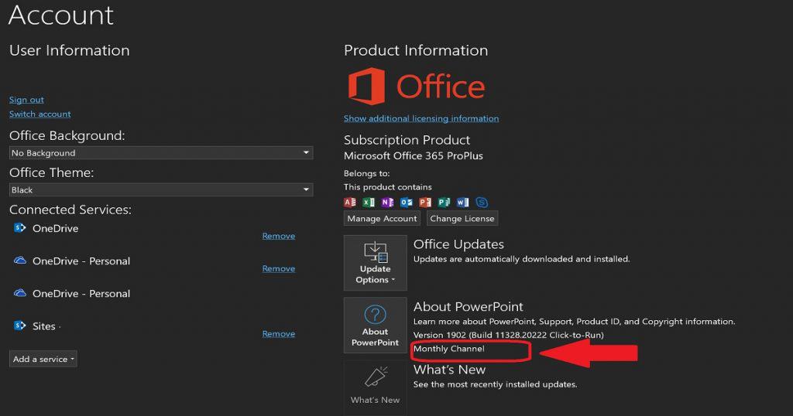The width and height of the screenshot is (793, 416).
Task: Click the Sign out link
Action: click(26, 100)
